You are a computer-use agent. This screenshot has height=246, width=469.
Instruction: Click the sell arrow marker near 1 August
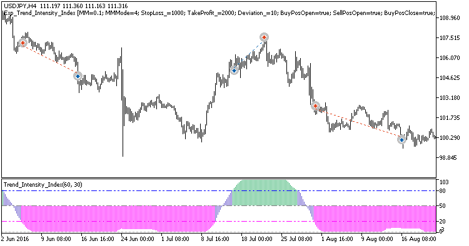315,106
